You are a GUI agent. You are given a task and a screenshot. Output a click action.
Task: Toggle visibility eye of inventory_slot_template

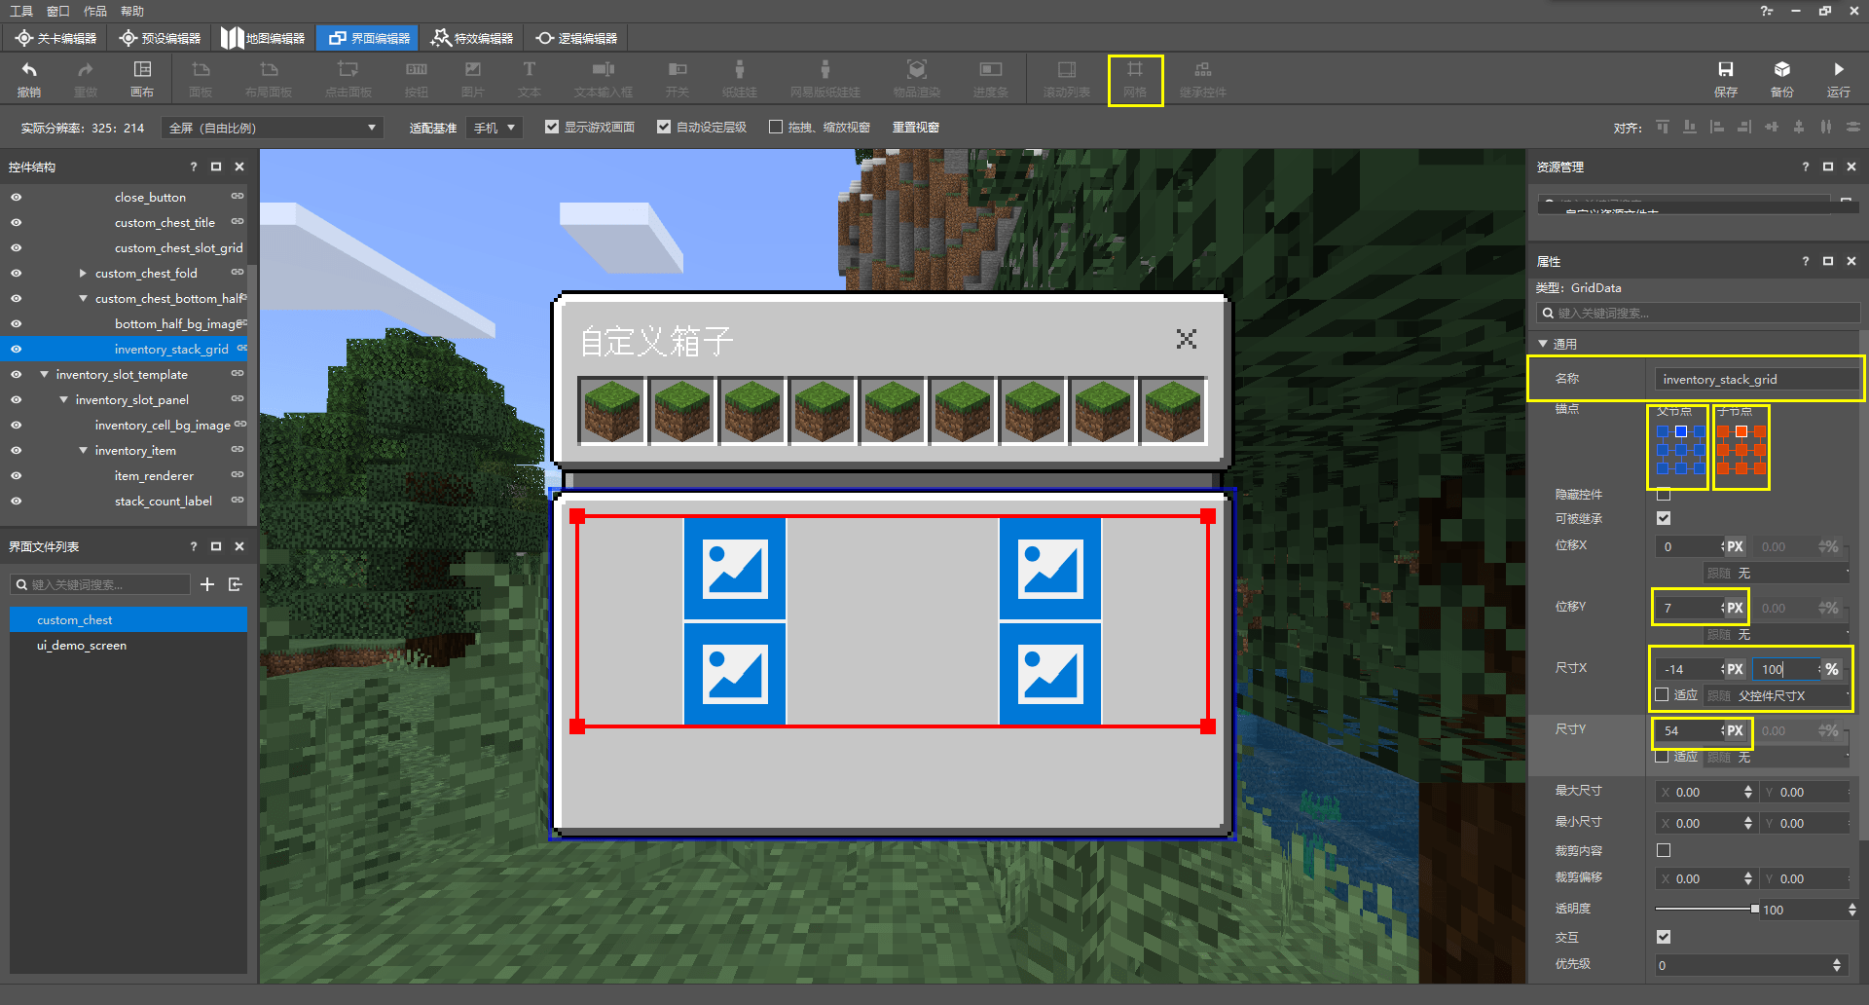click(17, 374)
